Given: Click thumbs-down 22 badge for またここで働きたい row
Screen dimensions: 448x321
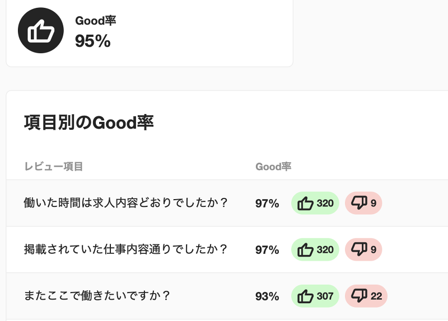Looking at the screenshot, I should click(366, 296).
